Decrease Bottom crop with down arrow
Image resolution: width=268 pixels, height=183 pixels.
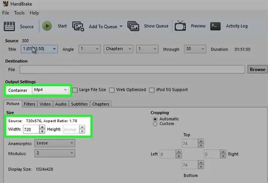pos(201,167)
